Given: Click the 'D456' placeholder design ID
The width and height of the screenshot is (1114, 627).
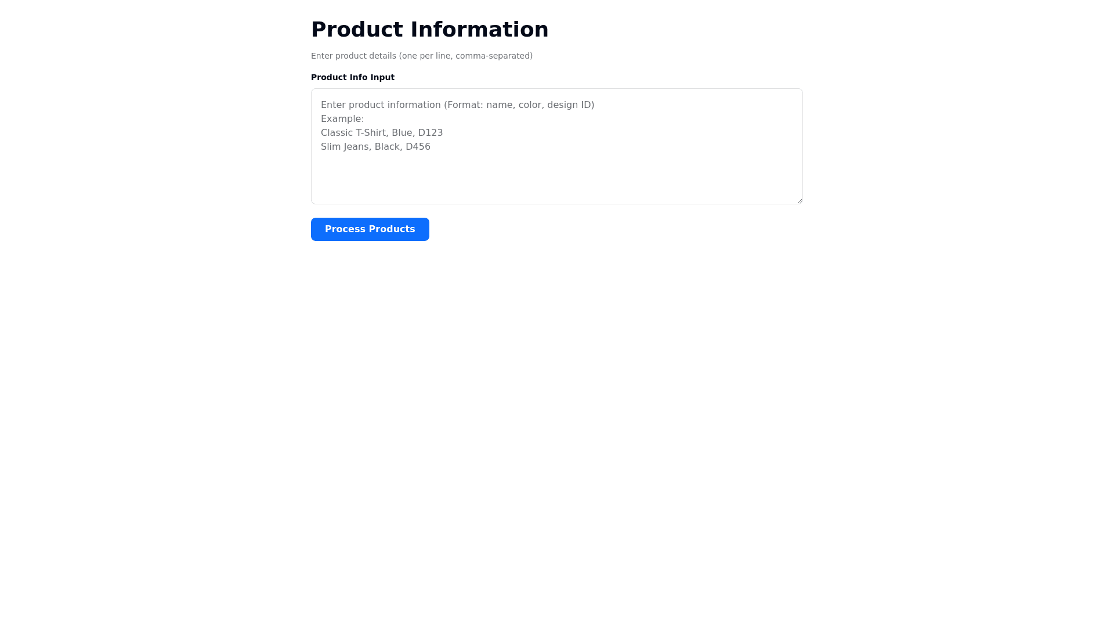Looking at the screenshot, I should tap(418, 147).
